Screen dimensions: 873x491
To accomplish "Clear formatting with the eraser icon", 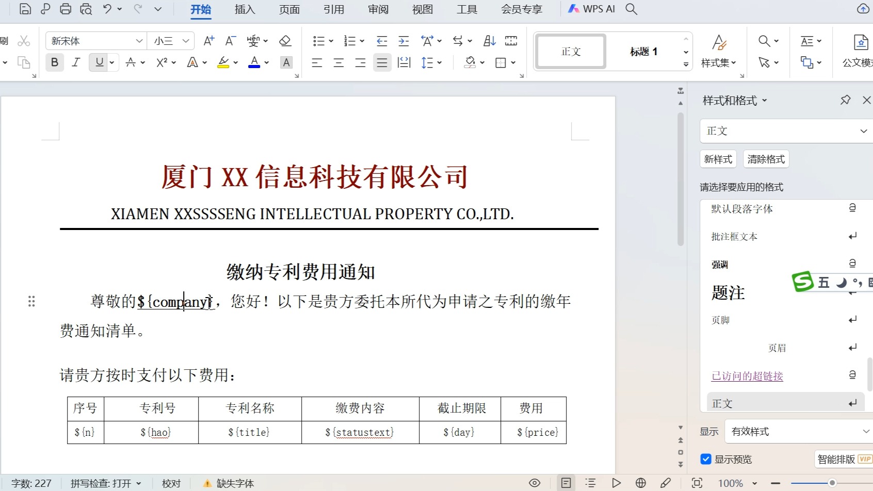I will [x=285, y=41].
